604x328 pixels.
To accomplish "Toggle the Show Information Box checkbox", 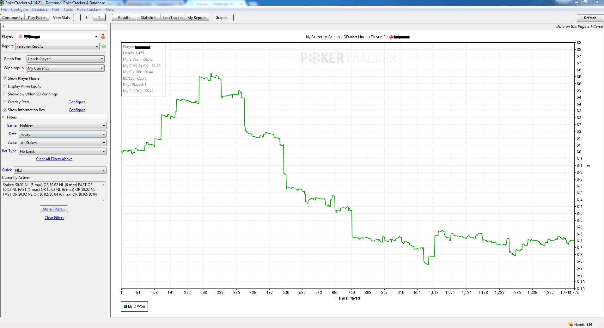I will click(5, 110).
